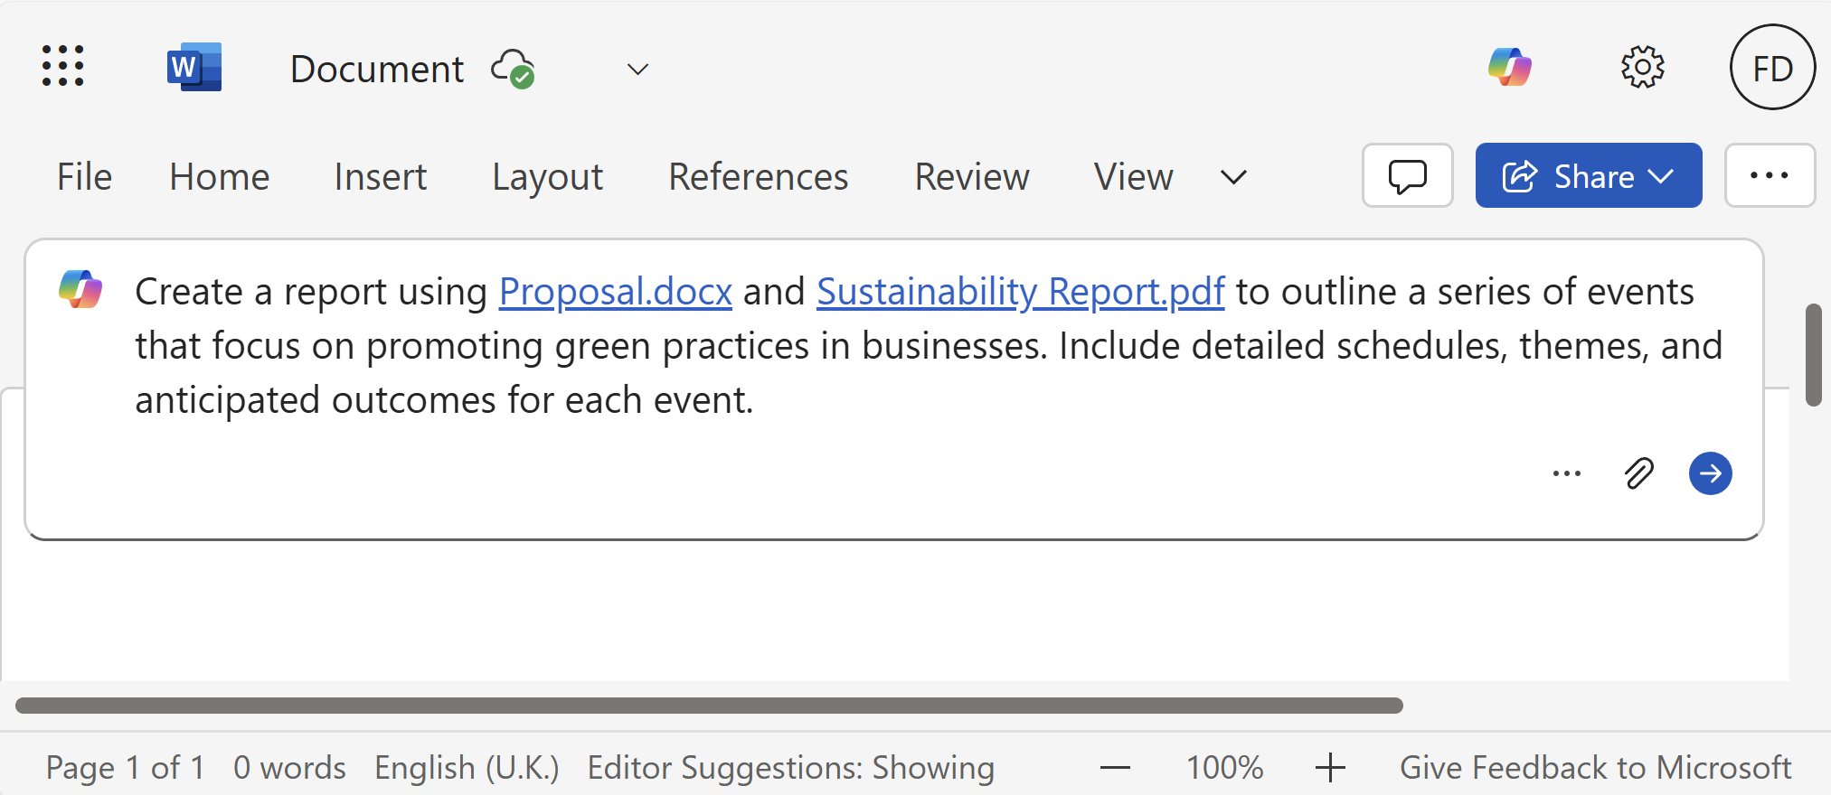Open the Proposal.docx link

(x=616, y=292)
